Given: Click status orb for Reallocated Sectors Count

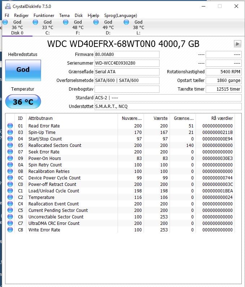Looking at the screenshot, I should click(10, 145).
